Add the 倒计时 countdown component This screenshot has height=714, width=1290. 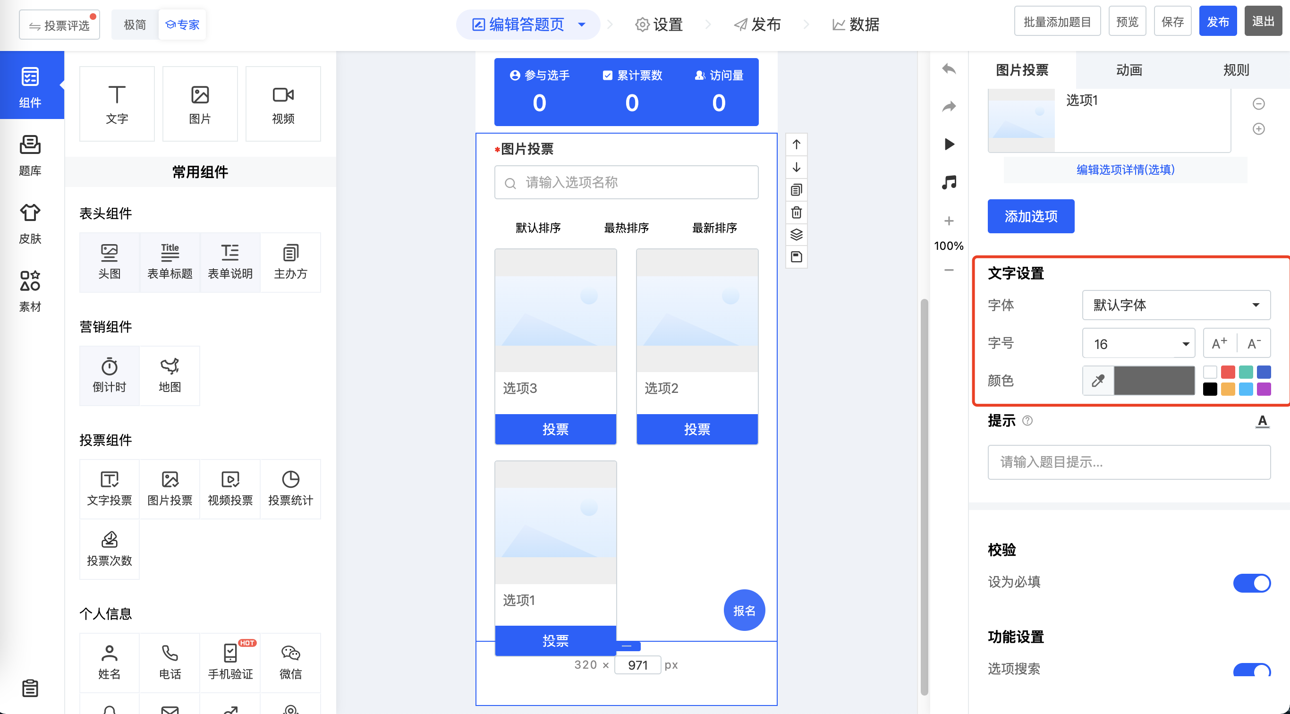[x=109, y=375]
